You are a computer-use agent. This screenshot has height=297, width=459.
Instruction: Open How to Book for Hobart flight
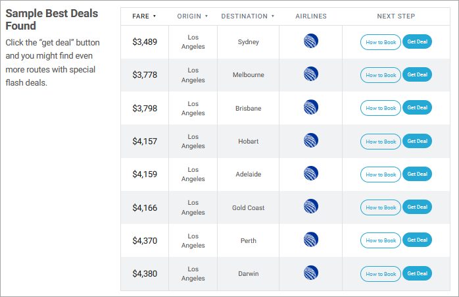tap(381, 142)
